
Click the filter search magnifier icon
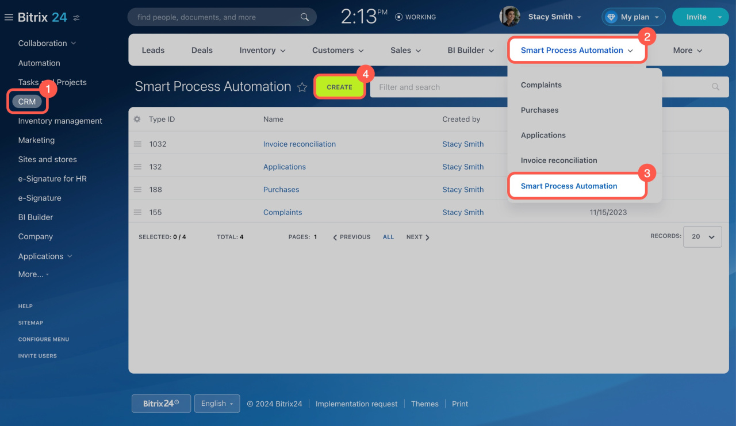click(x=715, y=87)
